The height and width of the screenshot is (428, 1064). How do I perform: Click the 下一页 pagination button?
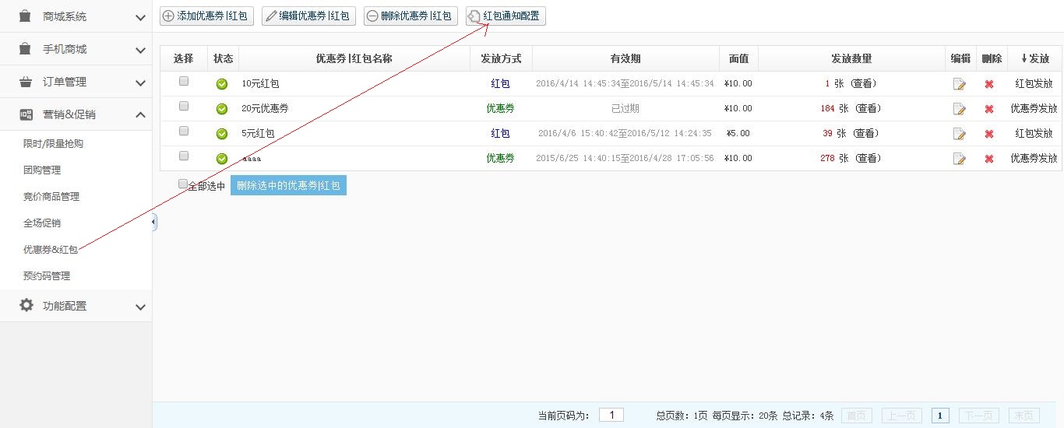[x=978, y=416]
